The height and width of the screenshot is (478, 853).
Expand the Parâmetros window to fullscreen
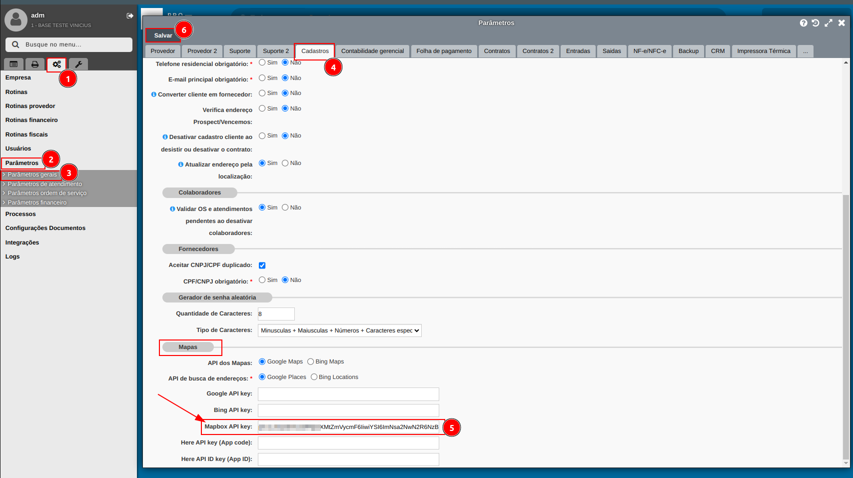829,23
